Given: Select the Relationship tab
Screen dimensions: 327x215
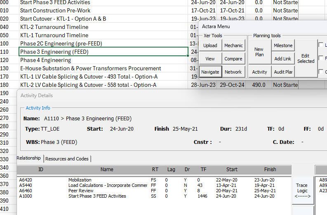Looking at the screenshot, I should tap(29, 158).
